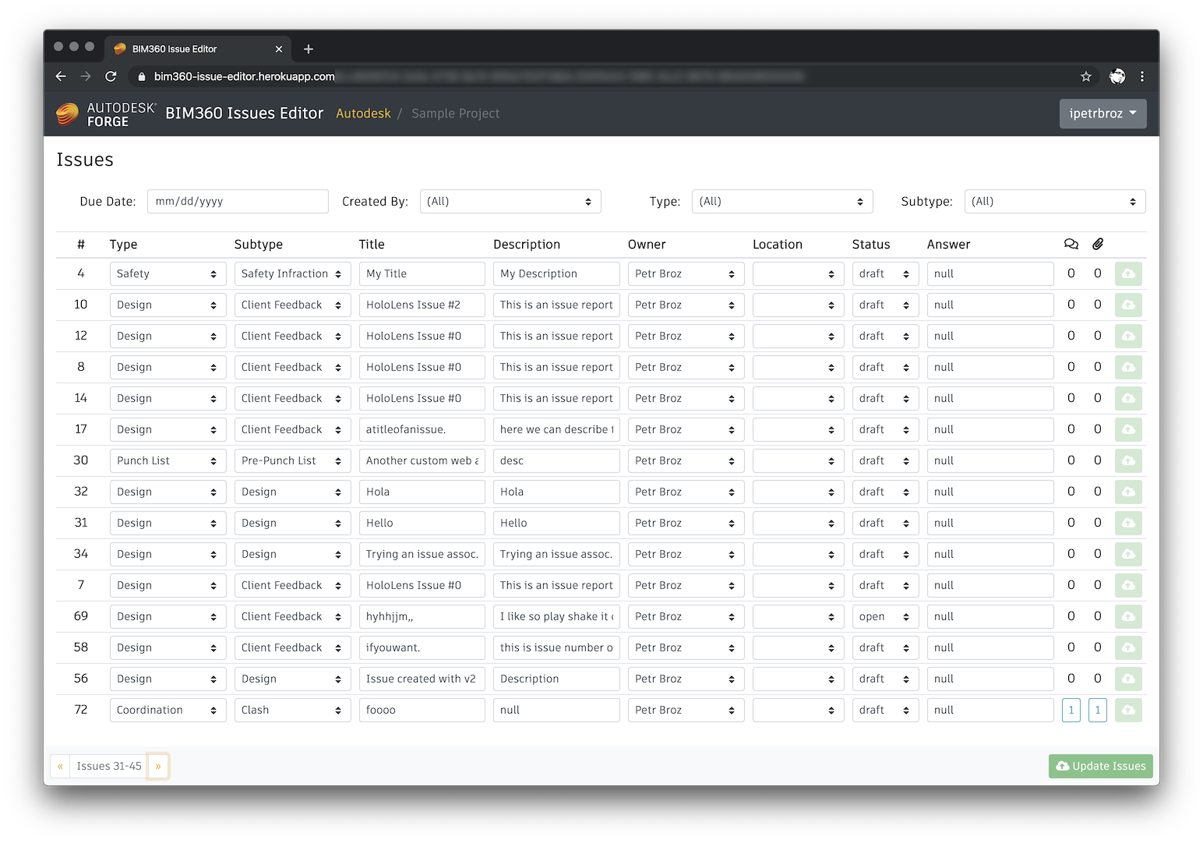Click the upload icon for issue 34

coord(1128,554)
